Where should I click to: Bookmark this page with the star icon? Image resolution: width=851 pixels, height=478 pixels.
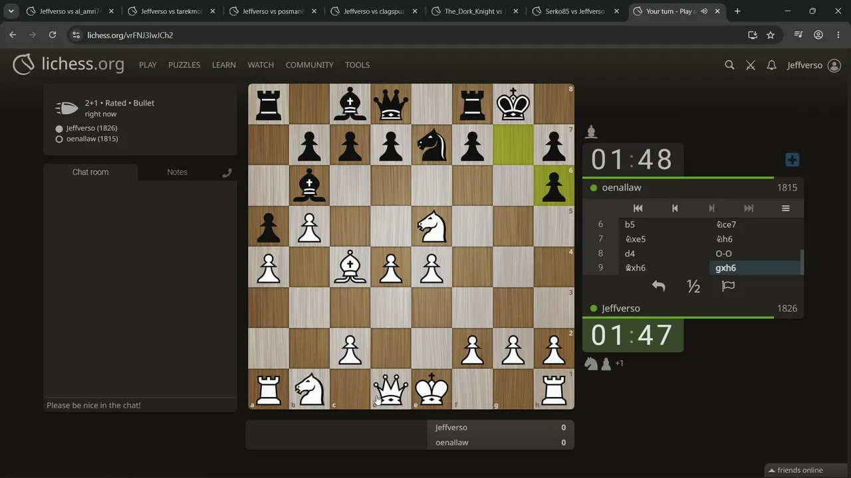(771, 35)
